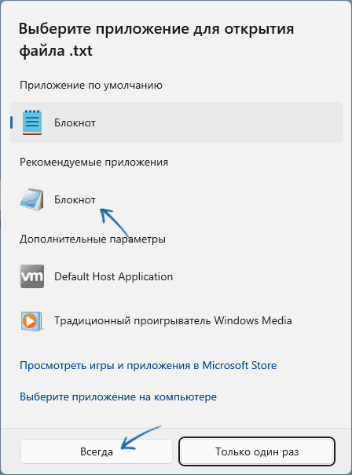This screenshot has height=475, width=352.
Task: Click empty area right of Default Host Application row
Action: click(258, 276)
